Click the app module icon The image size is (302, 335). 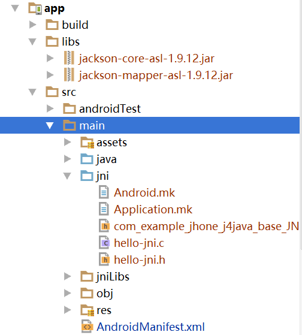coord(35,8)
